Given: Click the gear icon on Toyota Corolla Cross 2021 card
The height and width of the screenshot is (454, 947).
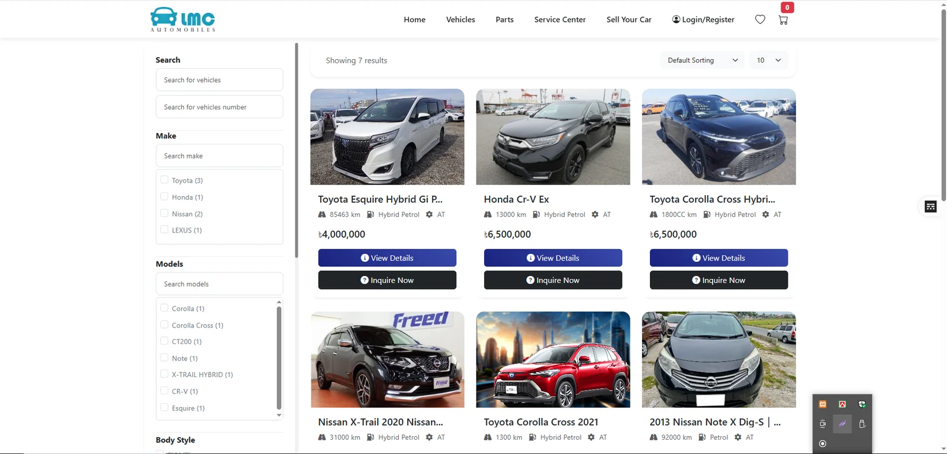Looking at the screenshot, I should [591, 437].
